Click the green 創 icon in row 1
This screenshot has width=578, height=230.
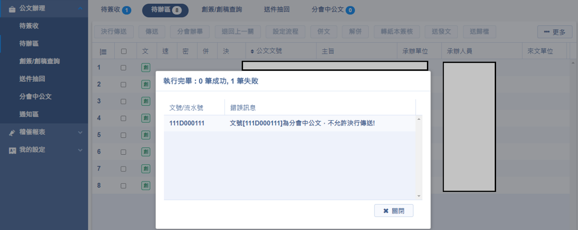point(146,68)
